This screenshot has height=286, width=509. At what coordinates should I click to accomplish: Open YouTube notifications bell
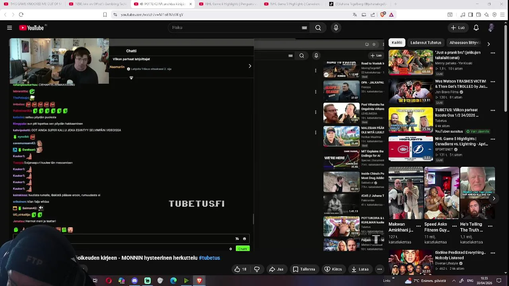pyautogui.click(x=476, y=28)
